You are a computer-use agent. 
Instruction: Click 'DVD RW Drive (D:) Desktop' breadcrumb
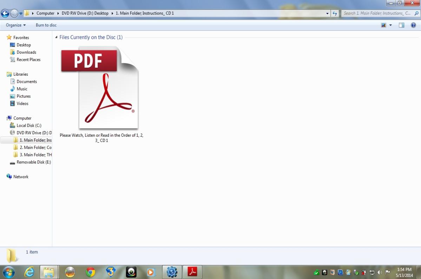pyautogui.click(x=85, y=13)
